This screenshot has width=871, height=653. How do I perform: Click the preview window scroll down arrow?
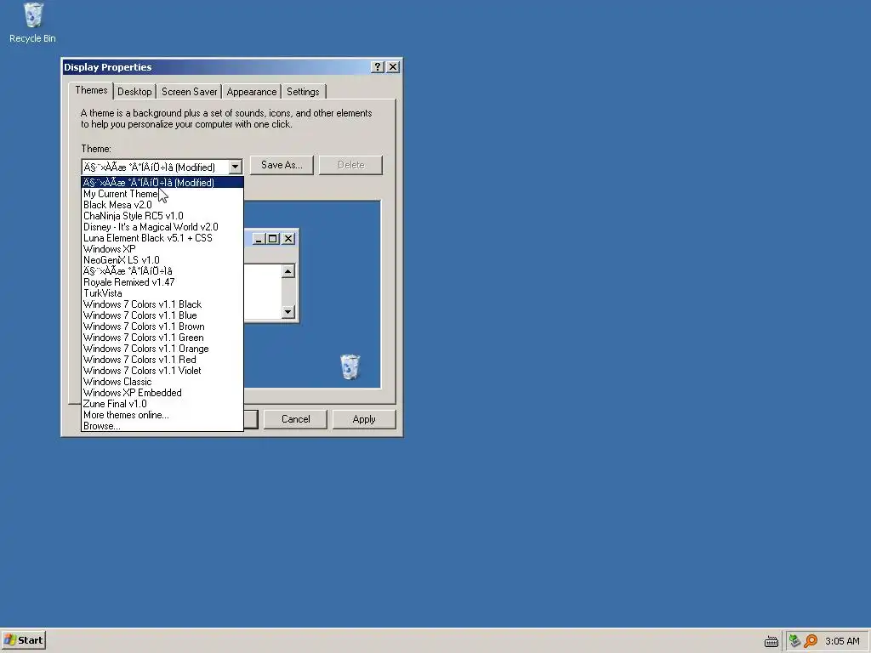[287, 311]
